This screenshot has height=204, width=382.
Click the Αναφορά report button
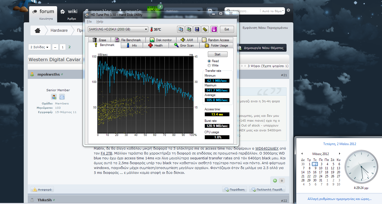pyautogui.click(x=42, y=189)
